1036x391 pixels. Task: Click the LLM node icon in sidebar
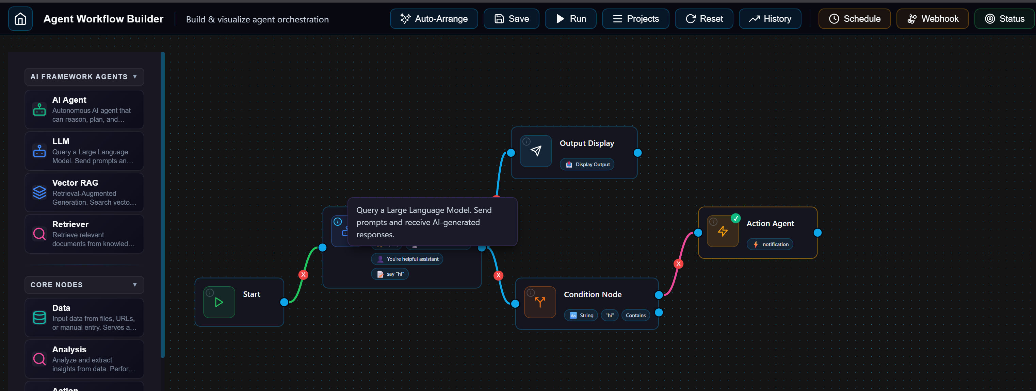point(39,151)
